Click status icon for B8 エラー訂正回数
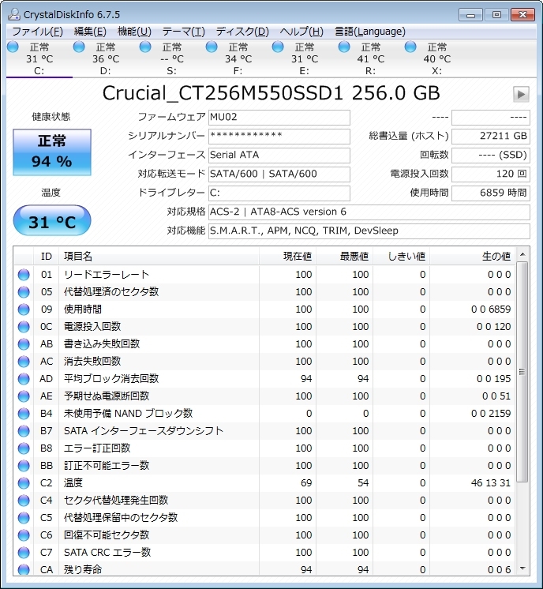Screen dimensions: 543x589 24,448
